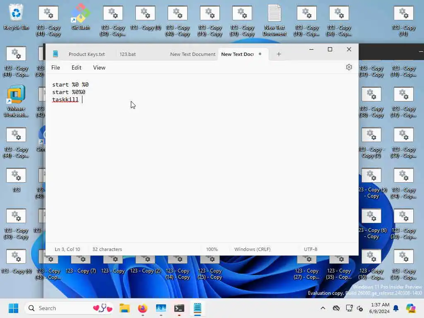Add a new Notepad tab
424x318 pixels.
pyautogui.click(x=279, y=54)
